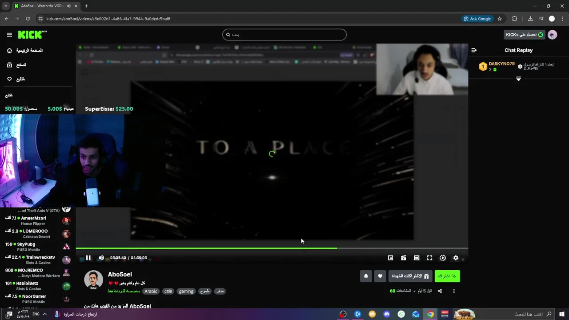Open video settings gear
This screenshot has width=569, height=320.
(456, 258)
